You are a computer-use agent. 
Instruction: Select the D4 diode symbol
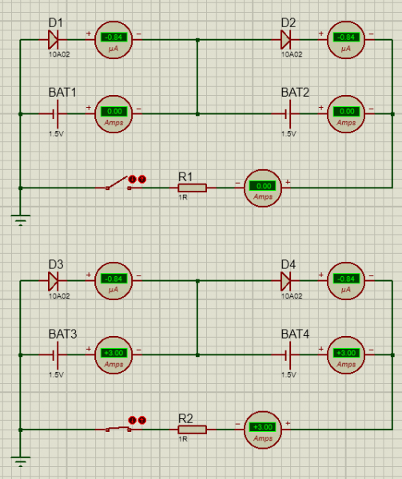tap(286, 281)
